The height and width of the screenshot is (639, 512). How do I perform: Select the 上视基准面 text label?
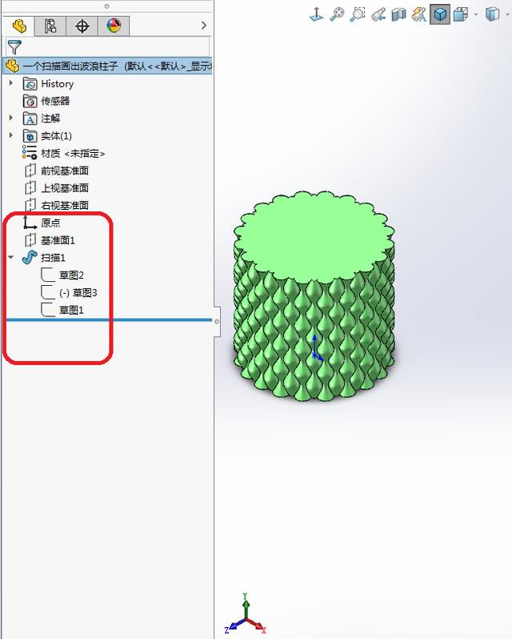tap(65, 188)
